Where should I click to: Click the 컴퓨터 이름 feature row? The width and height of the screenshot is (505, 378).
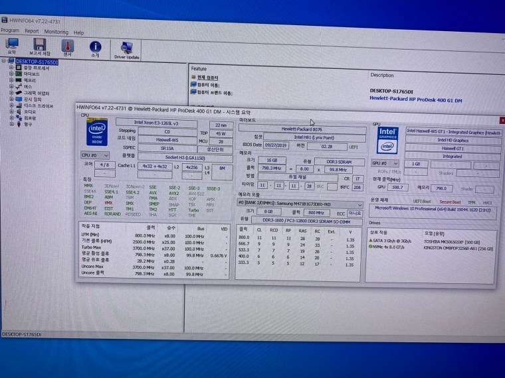pos(208,85)
